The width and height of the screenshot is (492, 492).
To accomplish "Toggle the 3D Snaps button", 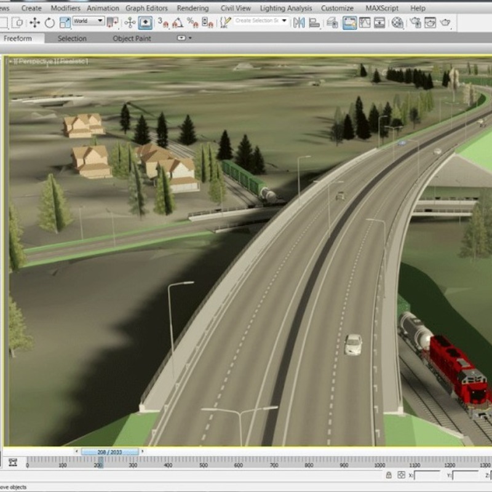I will click(162, 23).
